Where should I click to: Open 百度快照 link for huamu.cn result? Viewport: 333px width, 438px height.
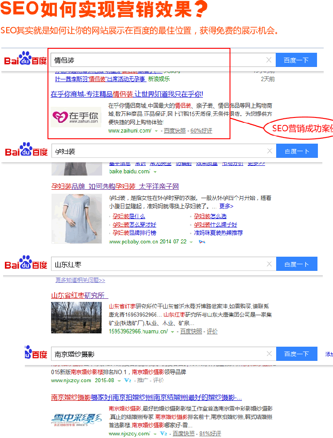point(191,332)
